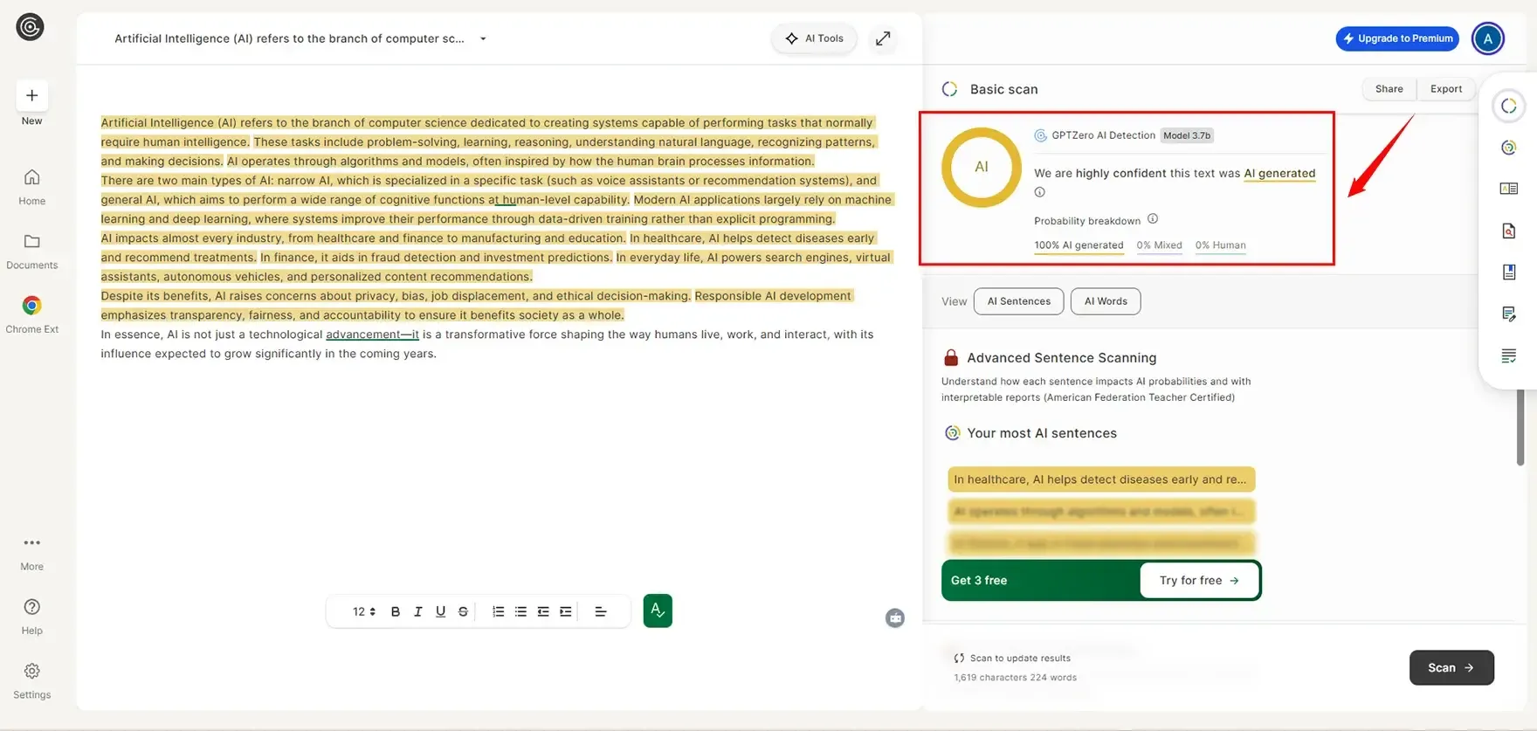Open the user account avatar
The width and height of the screenshot is (1537, 731).
click(x=1487, y=38)
